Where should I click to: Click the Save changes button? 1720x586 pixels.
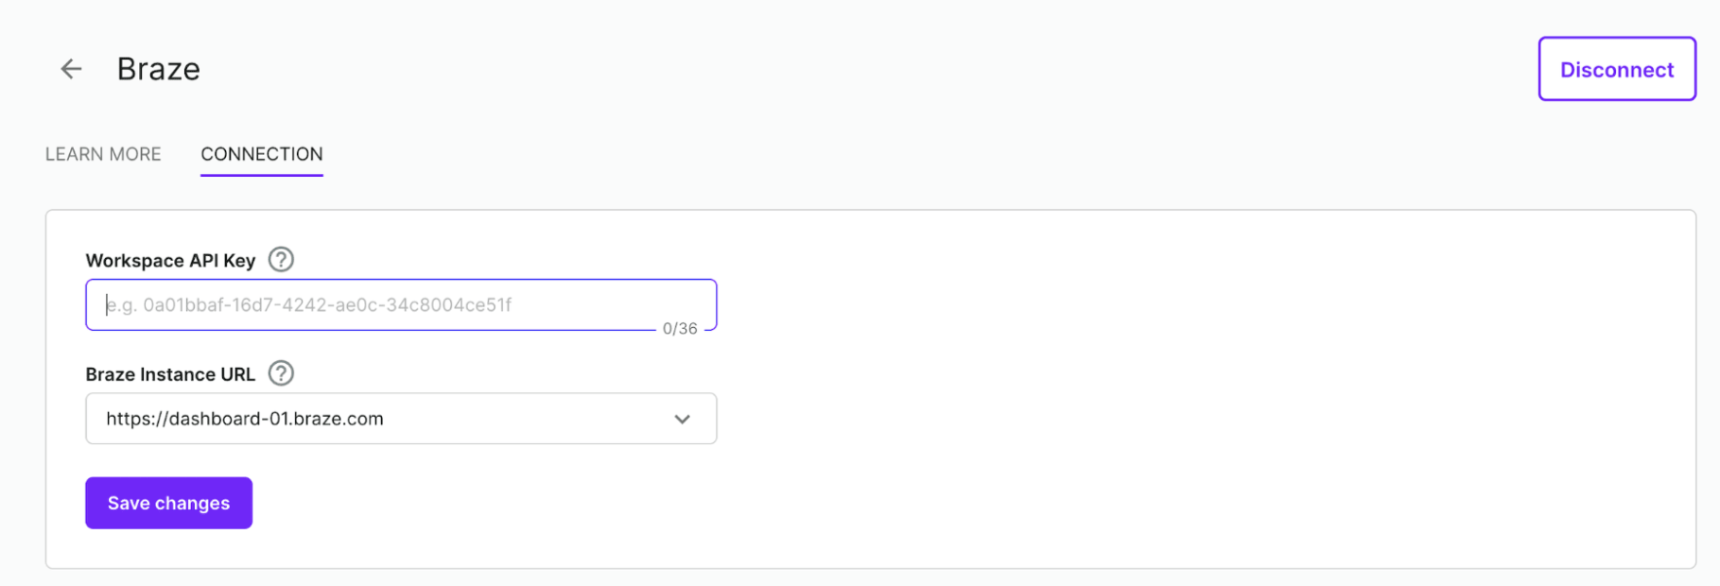168,503
